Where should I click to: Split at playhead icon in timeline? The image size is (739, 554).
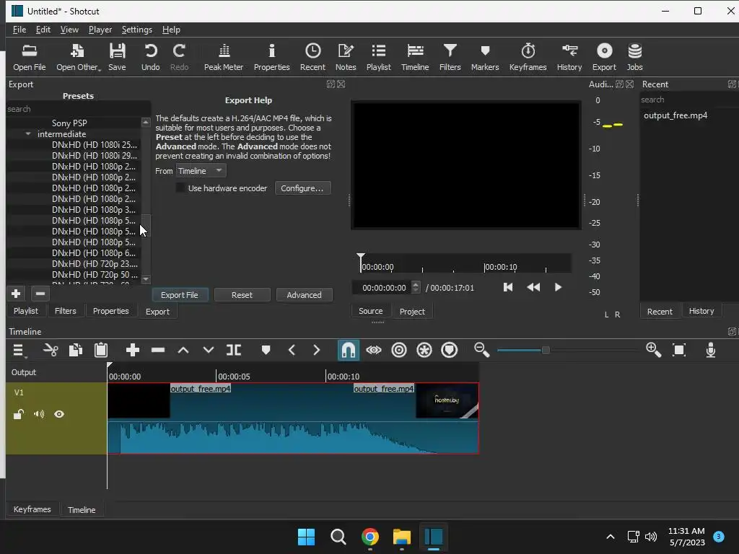[x=234, y=350]
